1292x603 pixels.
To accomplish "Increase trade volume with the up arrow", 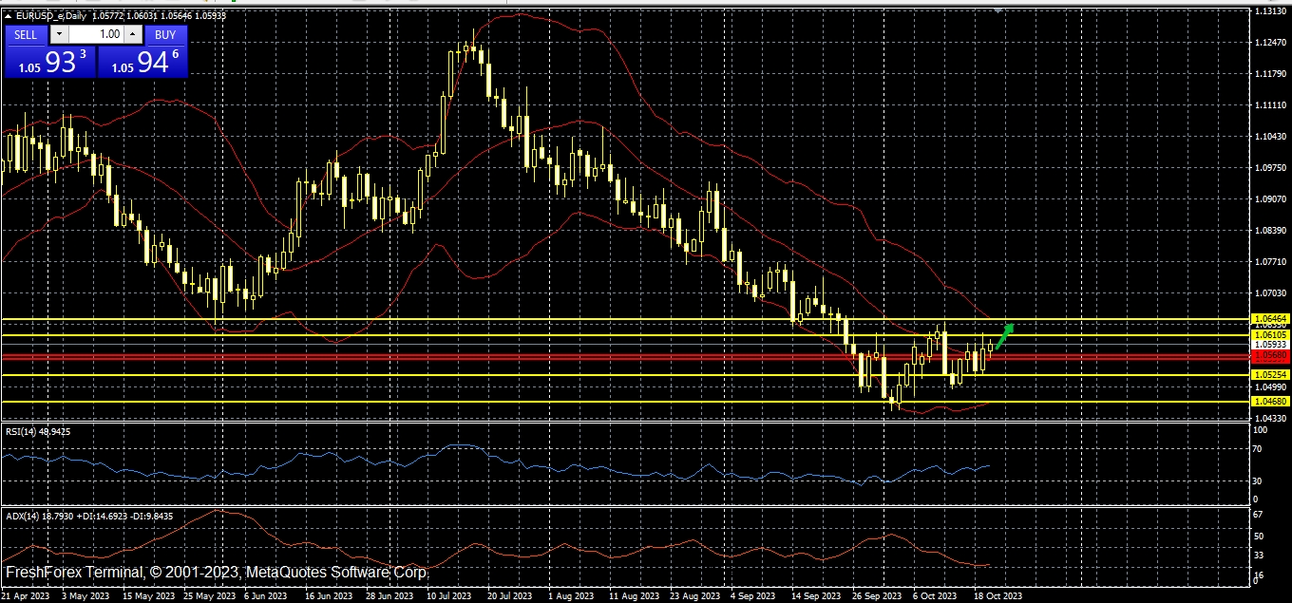I will point(132,34).
